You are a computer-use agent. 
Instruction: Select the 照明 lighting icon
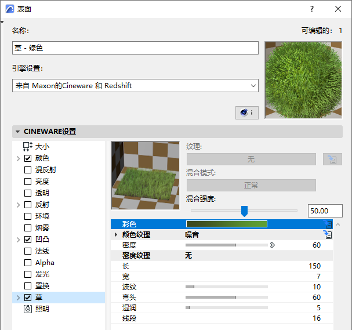point(28,309)
